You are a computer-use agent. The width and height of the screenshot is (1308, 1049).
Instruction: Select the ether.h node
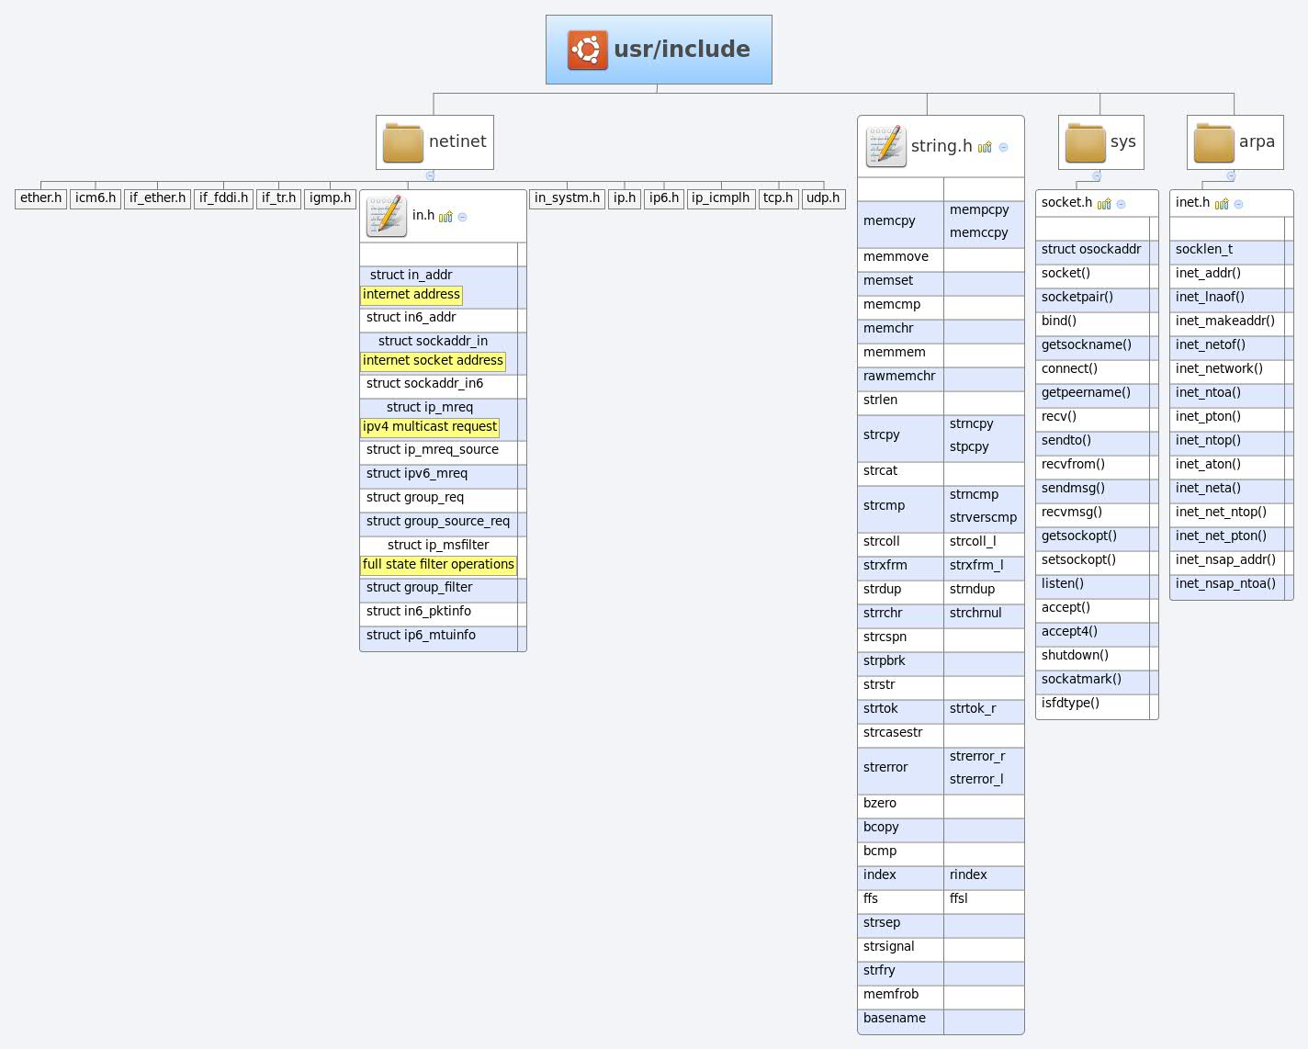point(40,197)
